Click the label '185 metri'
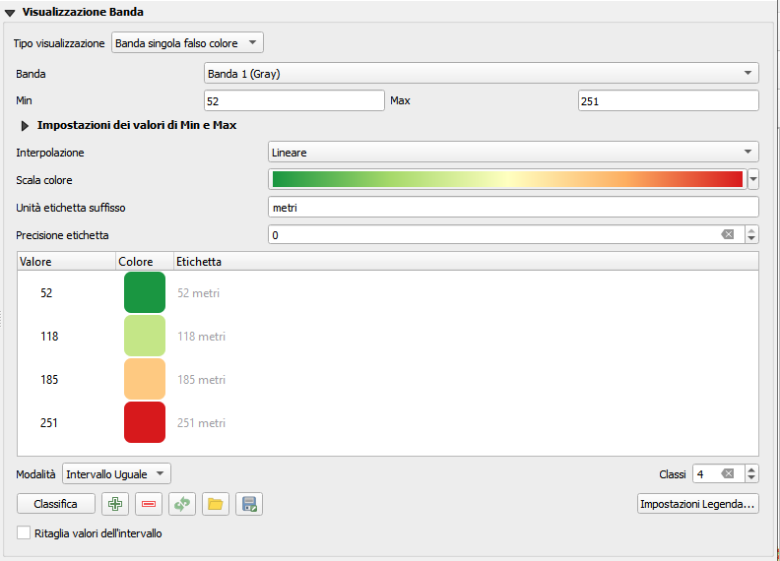780x561 pixels. [202, 380]
